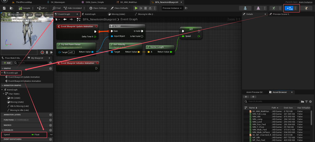Select the animation running-figure mode icon
This screenshot has height=142, width=315.
point(273,8)
